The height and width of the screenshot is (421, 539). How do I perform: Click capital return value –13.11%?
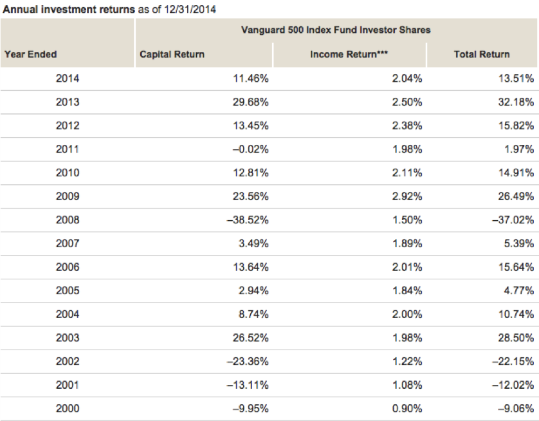point(248,385)
